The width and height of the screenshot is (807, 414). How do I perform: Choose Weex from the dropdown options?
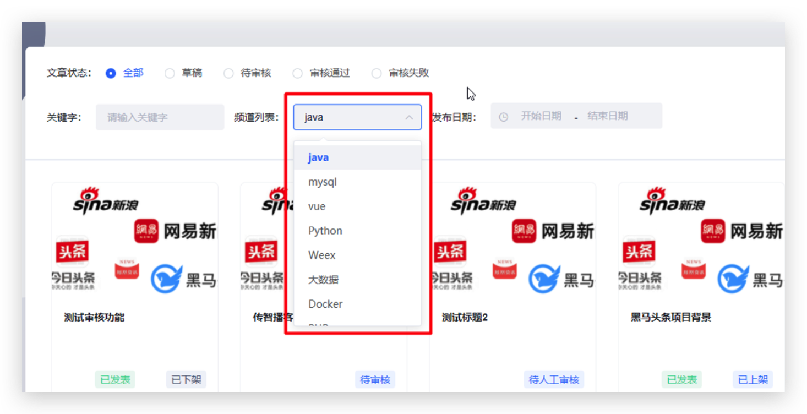[x=357, y=255]
